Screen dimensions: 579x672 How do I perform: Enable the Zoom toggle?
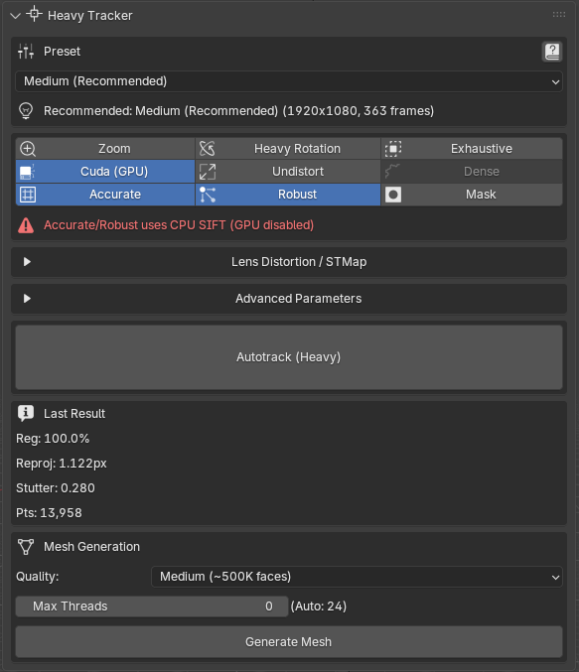tap(105, 149)
